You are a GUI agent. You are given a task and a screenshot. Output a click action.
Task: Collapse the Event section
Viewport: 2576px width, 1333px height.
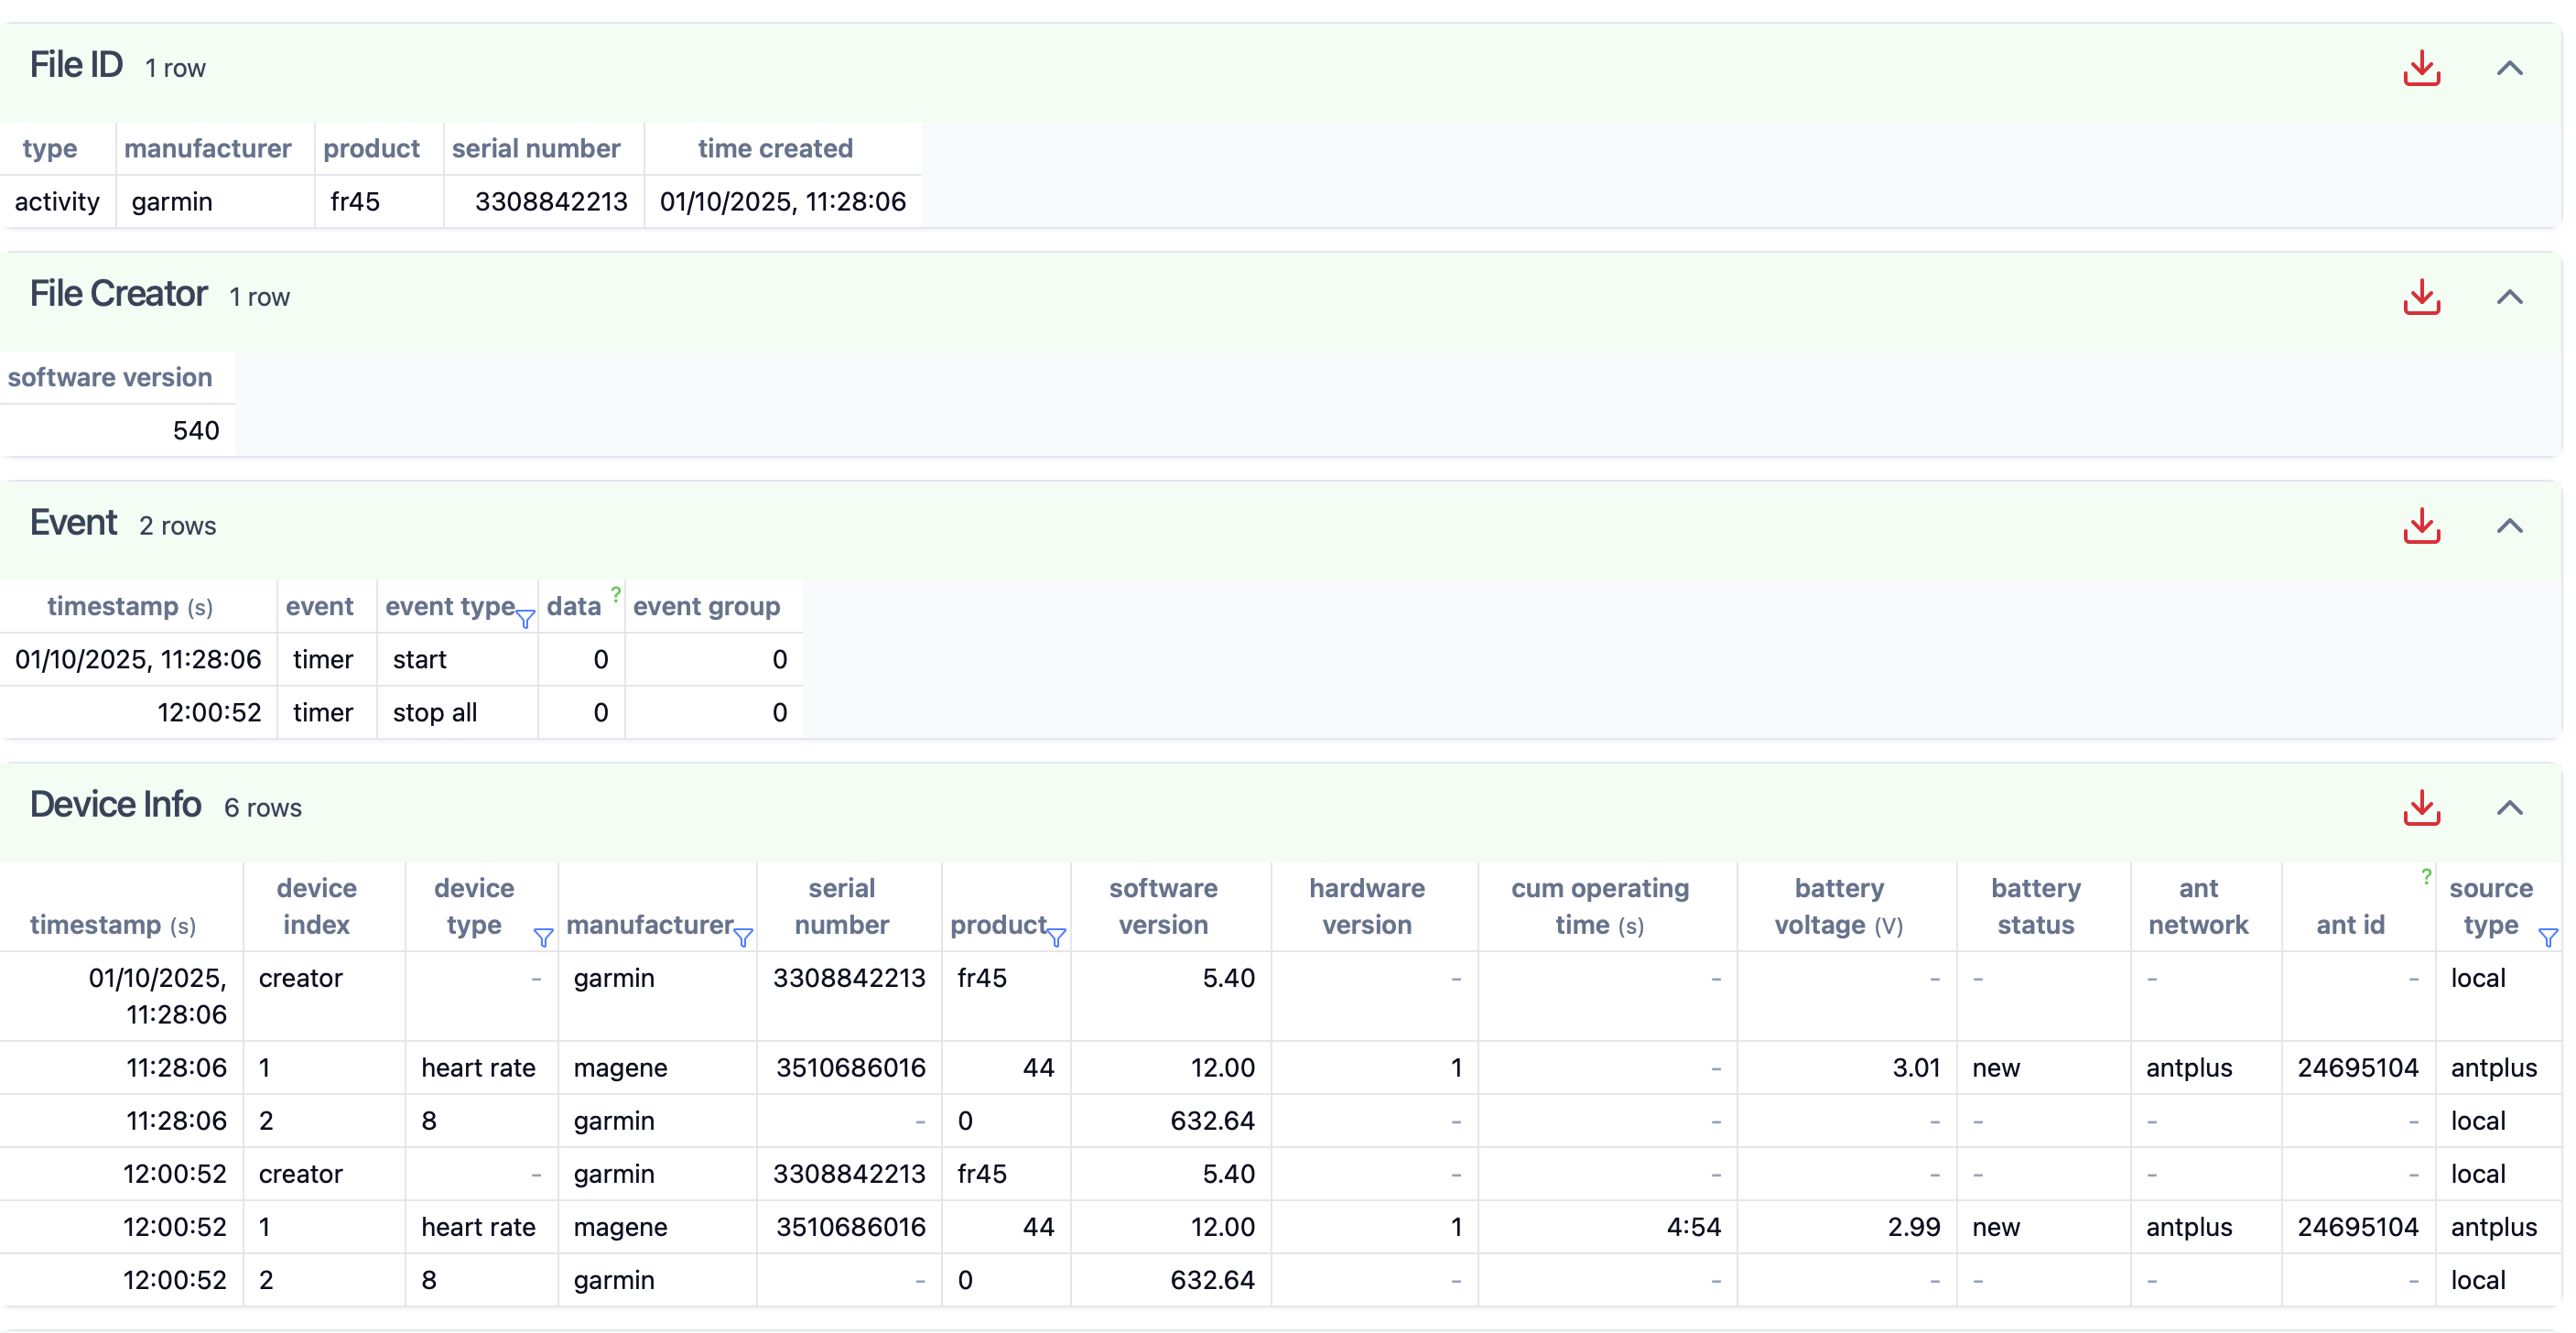click(2509, 526)
